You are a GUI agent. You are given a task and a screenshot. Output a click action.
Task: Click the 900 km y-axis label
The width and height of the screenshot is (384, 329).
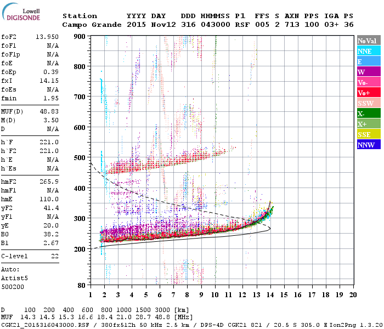coord(80,37)
